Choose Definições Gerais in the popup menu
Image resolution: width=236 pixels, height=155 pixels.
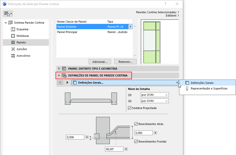coord(202,83)
